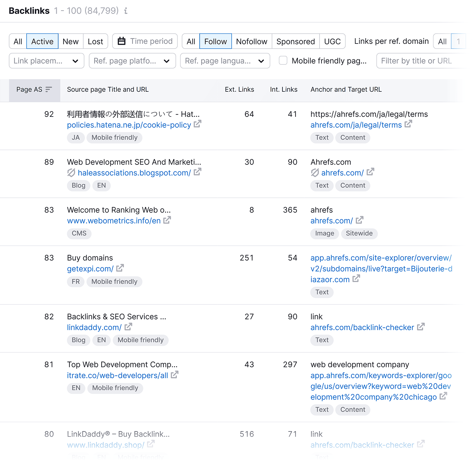Click the chain link icon before ahrefs.com/ in Ahrefs.com row
476x465 pixels.
315,173
